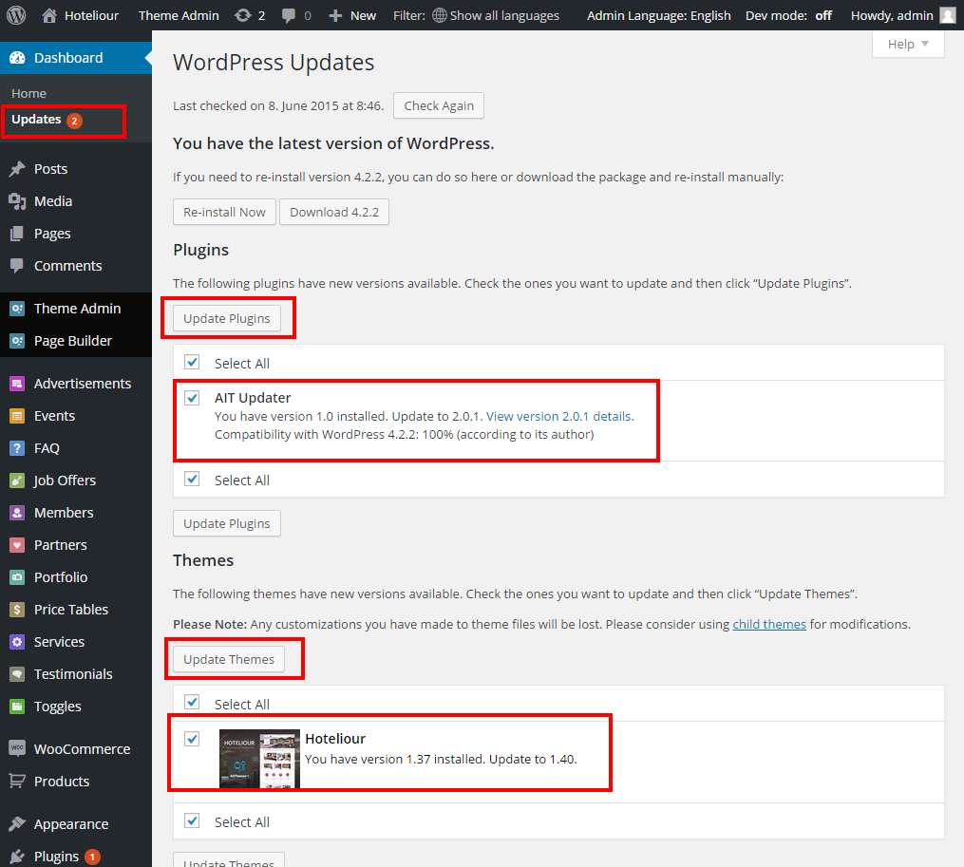Open the updates refresh icon in admin bar

(243, 15)
